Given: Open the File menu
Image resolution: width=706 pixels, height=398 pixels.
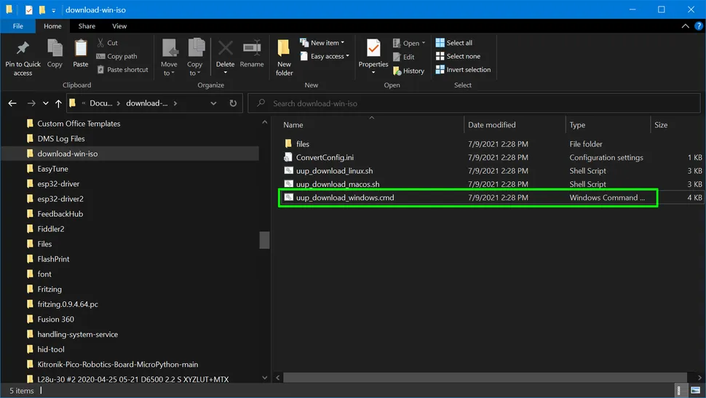Looking at the screenshot, I should [x=17, y=26].
